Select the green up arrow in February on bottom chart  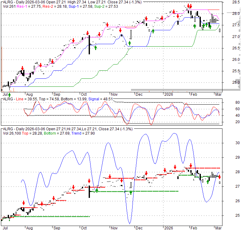(x=208, y=182)
